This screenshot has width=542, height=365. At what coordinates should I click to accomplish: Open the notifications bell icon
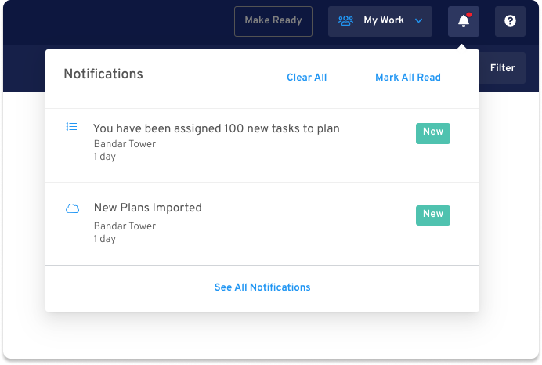click(463, 21)
